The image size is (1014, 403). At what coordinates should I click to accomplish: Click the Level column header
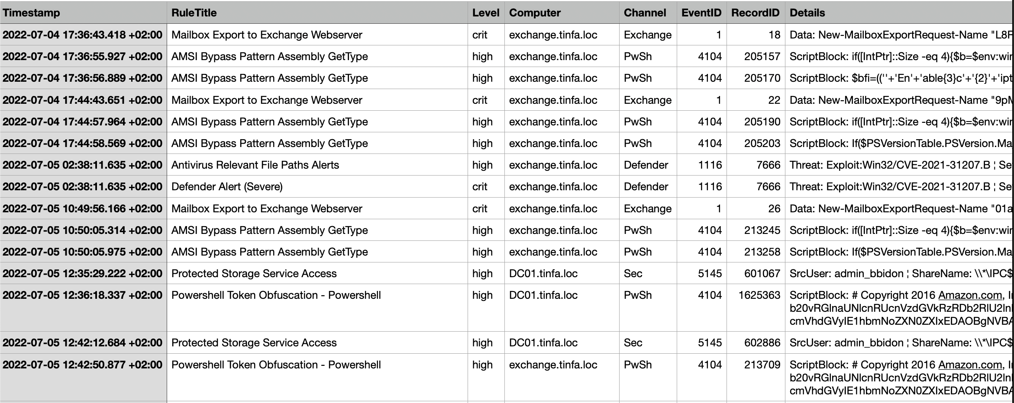coord(485,13)
